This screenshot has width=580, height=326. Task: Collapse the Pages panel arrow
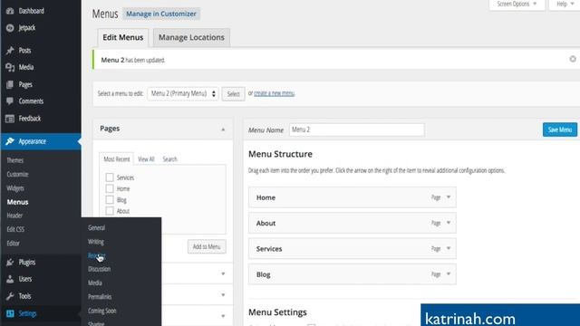pos(223,129)
